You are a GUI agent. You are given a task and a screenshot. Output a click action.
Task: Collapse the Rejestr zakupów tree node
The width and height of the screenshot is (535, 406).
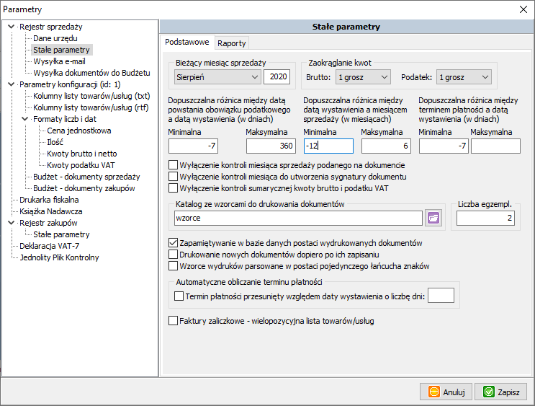point(10,223)
